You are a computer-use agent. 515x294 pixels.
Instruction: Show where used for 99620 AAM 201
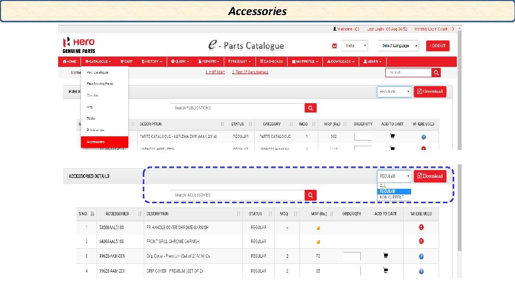coord(422,271)
